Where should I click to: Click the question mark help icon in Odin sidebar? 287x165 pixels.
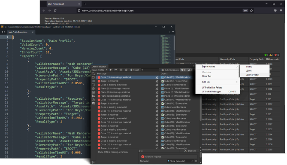94,100
